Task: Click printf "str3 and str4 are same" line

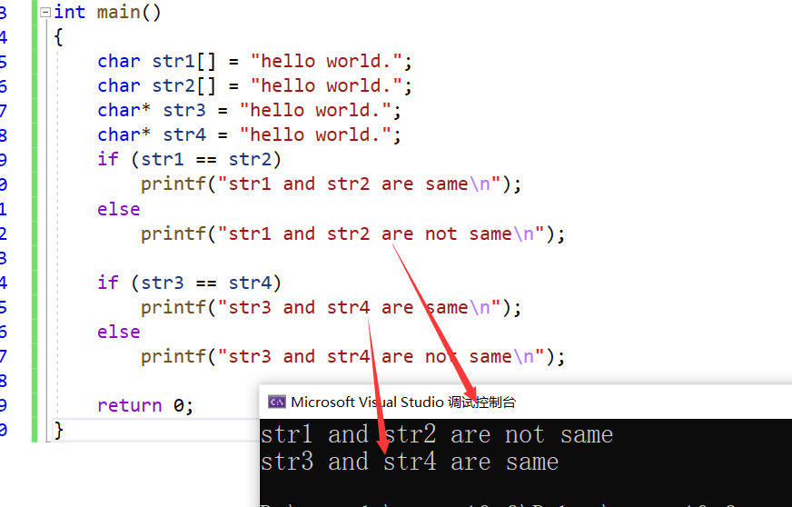Action: [331, 307]
